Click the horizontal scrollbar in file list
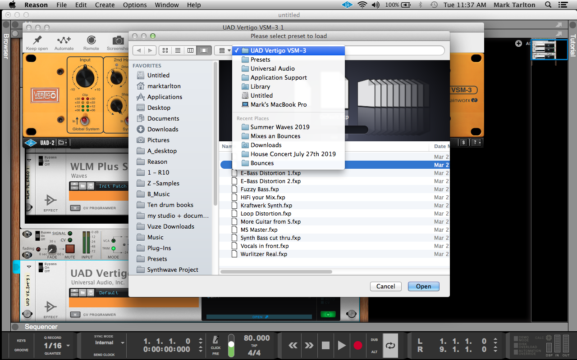577x360 pixels. point(276,272)
